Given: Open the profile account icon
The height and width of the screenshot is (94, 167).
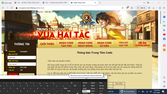Looking at the screenshot, I should click(x=160, y=8).
